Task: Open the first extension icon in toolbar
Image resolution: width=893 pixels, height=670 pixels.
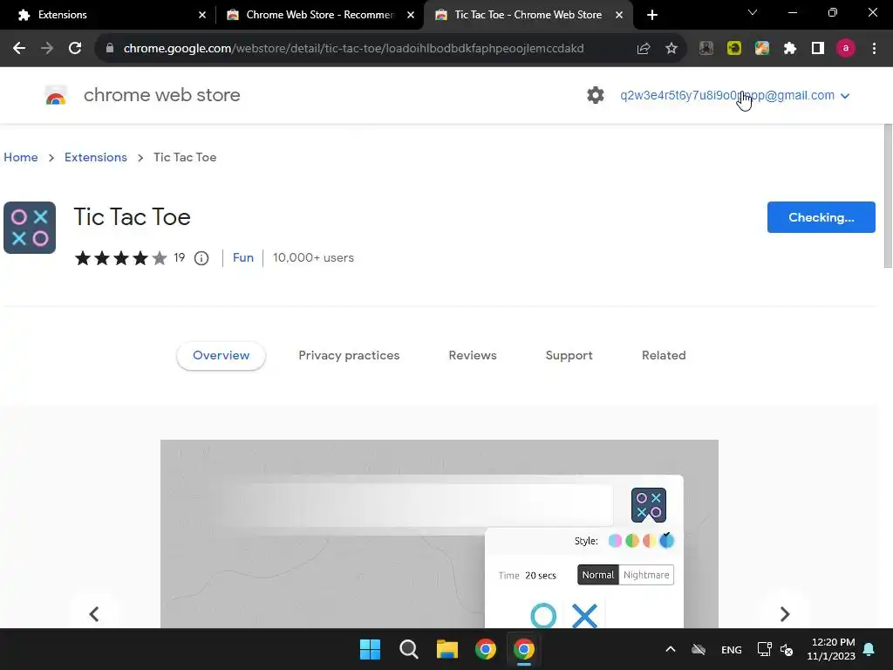Action: point(706,49)
